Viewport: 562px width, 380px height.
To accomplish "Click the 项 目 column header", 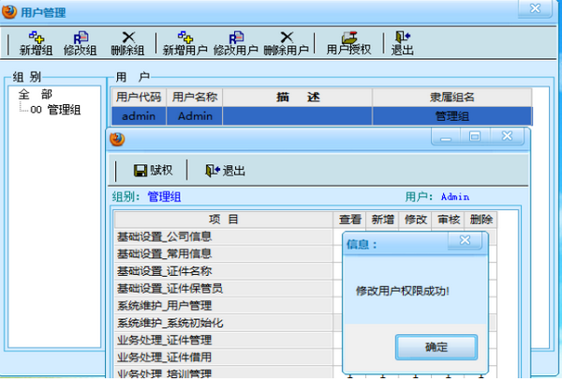I will click(x=224, y=220).
